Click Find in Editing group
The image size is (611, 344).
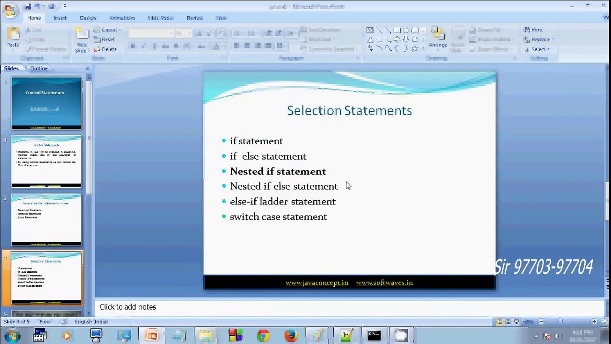(x=533, y=30)
